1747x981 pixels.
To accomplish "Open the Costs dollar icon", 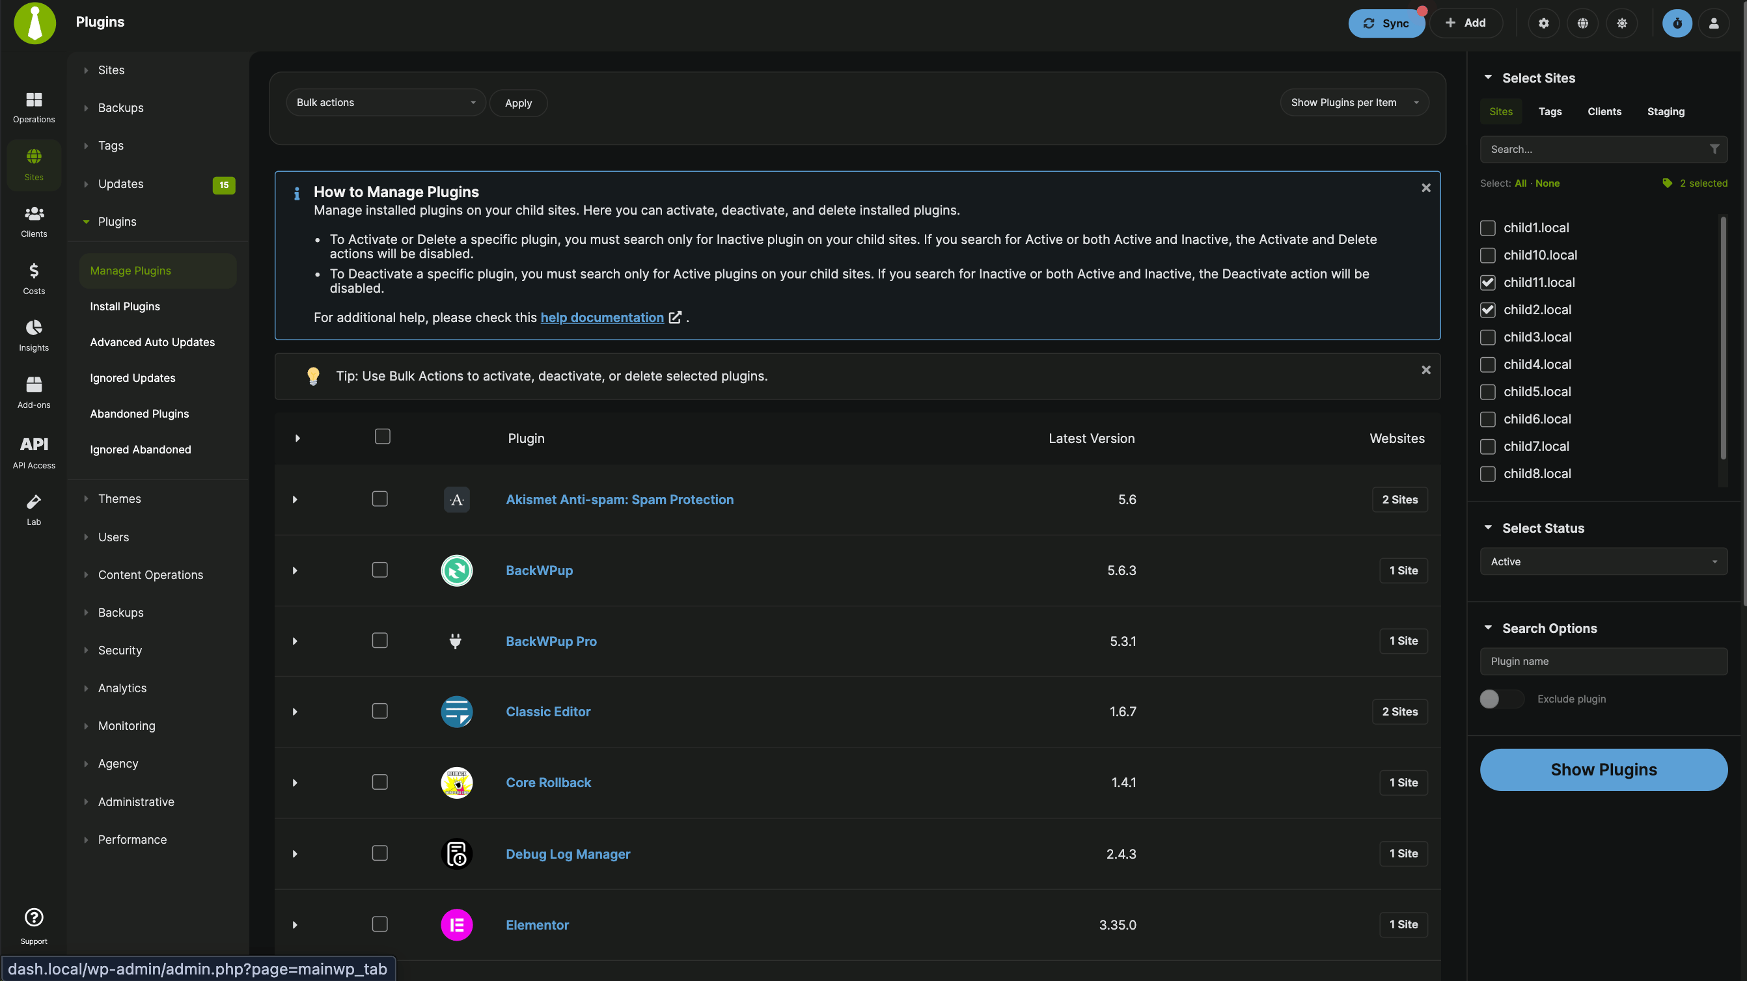I will [x=34, y=278].
